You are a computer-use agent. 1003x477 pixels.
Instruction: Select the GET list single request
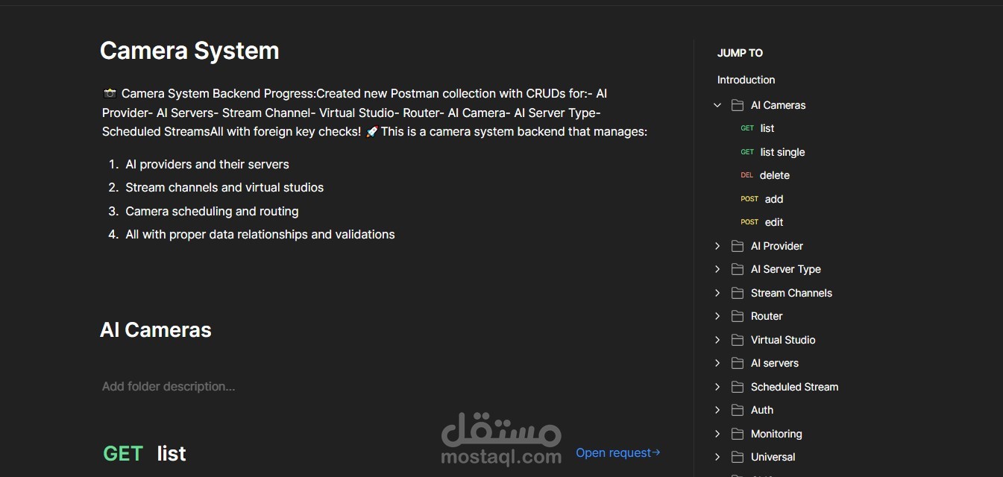tap(782, 152)
